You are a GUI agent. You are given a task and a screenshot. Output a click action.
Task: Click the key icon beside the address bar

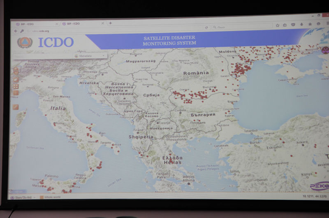tap(22, 31)
